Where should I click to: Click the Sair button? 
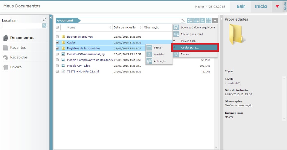click(x=241, y=6)
